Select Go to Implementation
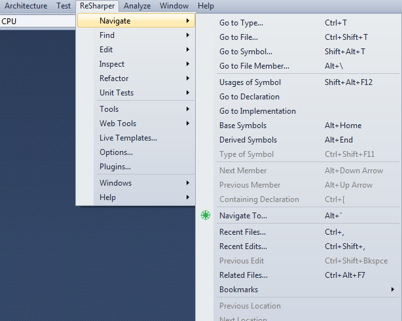Screen dimensions: 402x321 [299, 111]
